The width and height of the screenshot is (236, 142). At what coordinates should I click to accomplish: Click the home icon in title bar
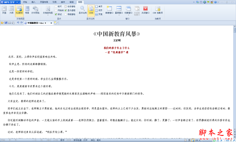pyautogui.click(x=201, y=2)
